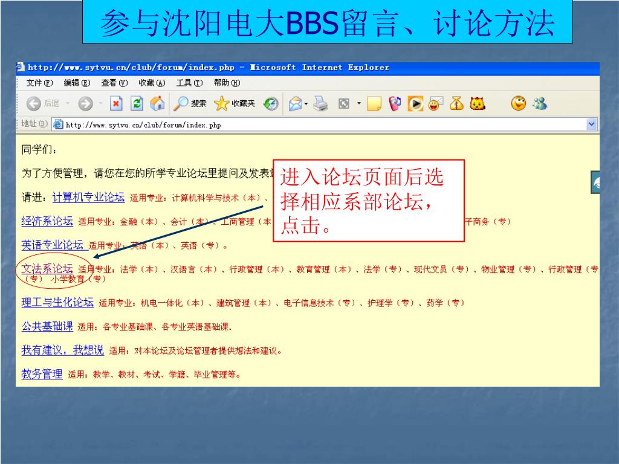Open the 收藏(A) menu
This screenshot has height=464, width=619.
point(152,83)
